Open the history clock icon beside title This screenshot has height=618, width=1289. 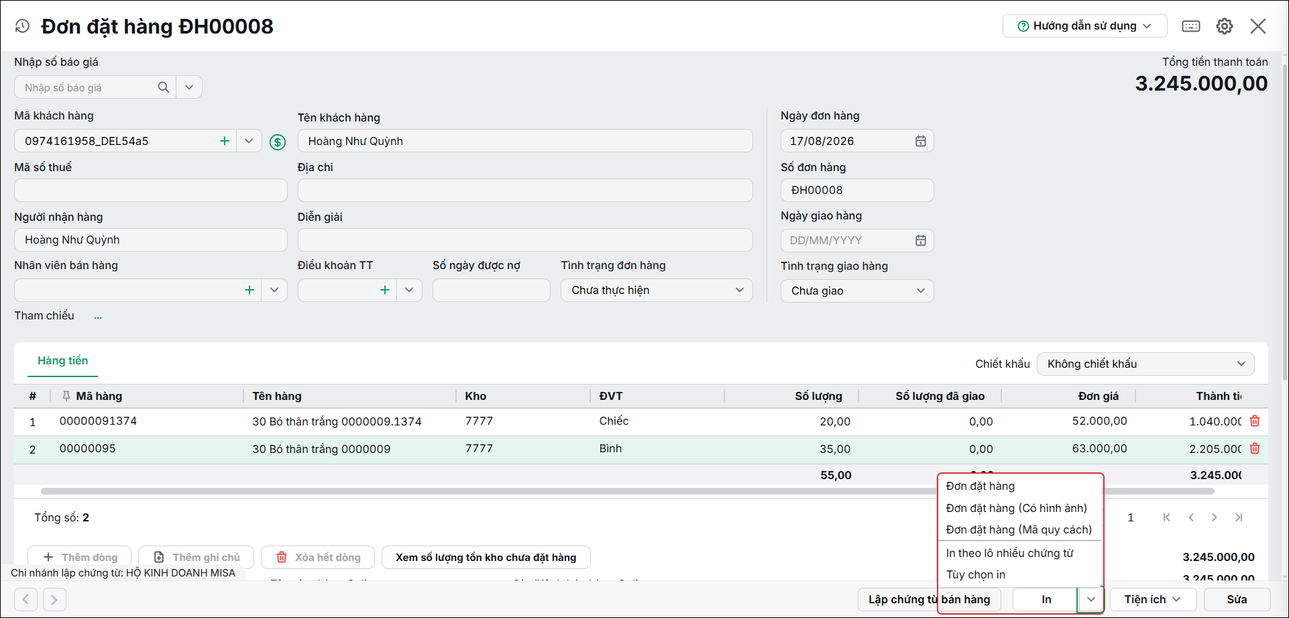click(22, 26)
